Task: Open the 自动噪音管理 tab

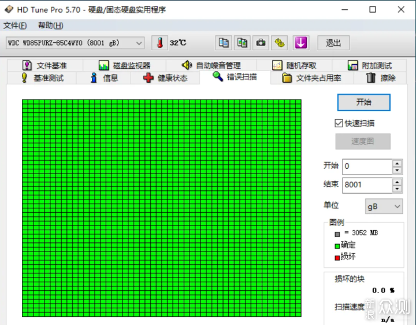Action: click(211, 65)
